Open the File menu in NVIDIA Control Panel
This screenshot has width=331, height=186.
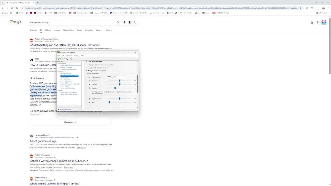[x=58, y=56]
